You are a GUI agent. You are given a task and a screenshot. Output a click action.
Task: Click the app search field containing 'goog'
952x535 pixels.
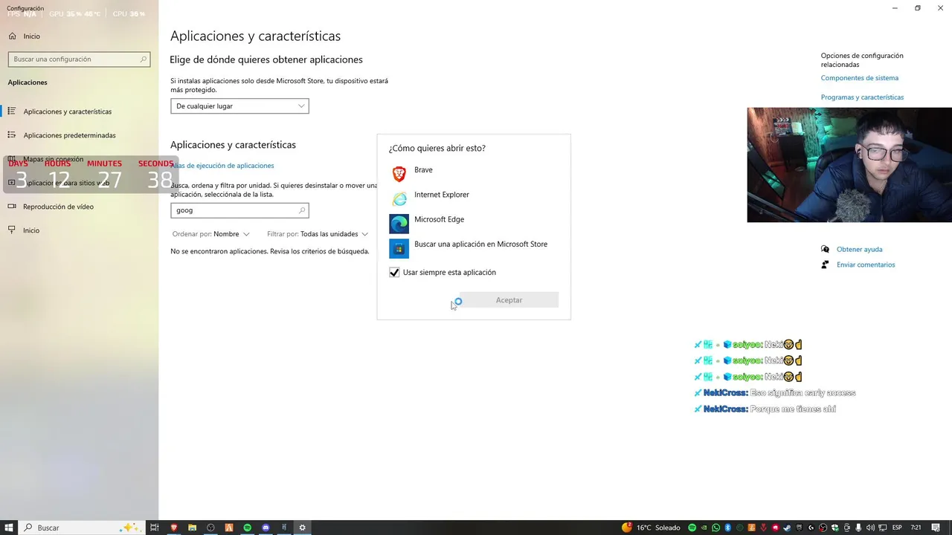coord(239,210)
